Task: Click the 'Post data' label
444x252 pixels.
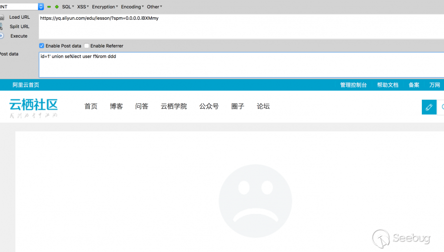Action: (x=9, y=54)
